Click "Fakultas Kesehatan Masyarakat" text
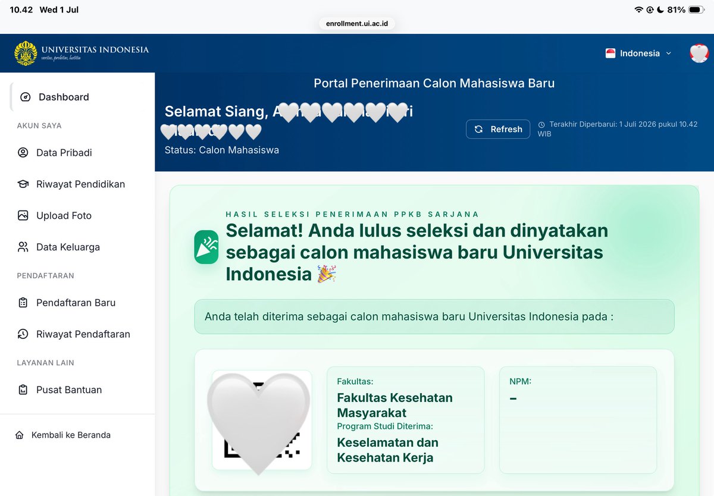This screenshot has height=496, width=714. pyautogui.click(x=395, y=405)
